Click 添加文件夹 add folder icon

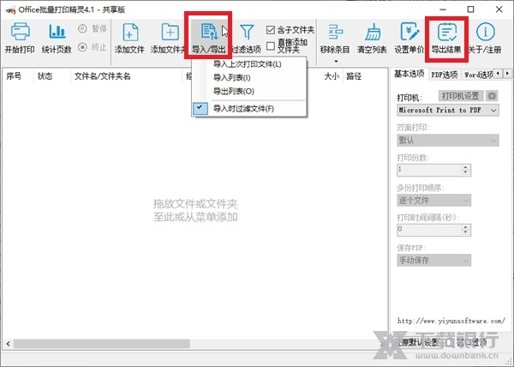pos(170,32)
